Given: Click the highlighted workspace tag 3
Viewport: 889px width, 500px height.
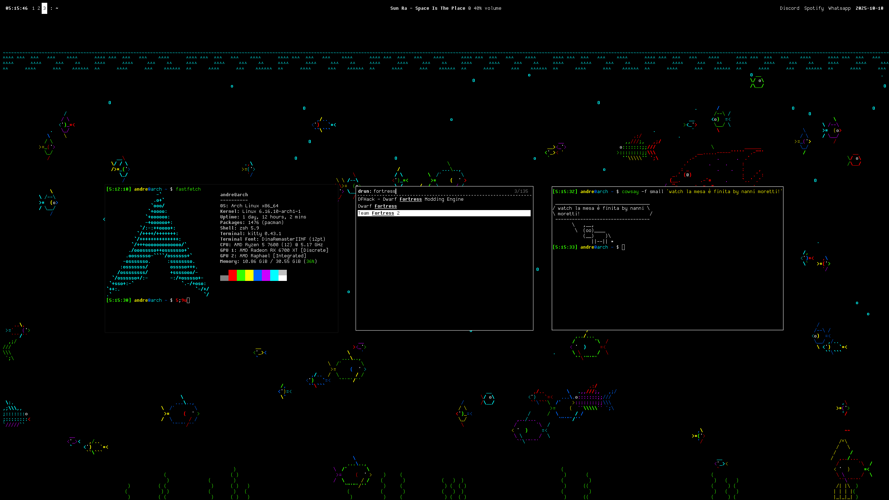Looking at the screenshot, I should tap(44, 8).
